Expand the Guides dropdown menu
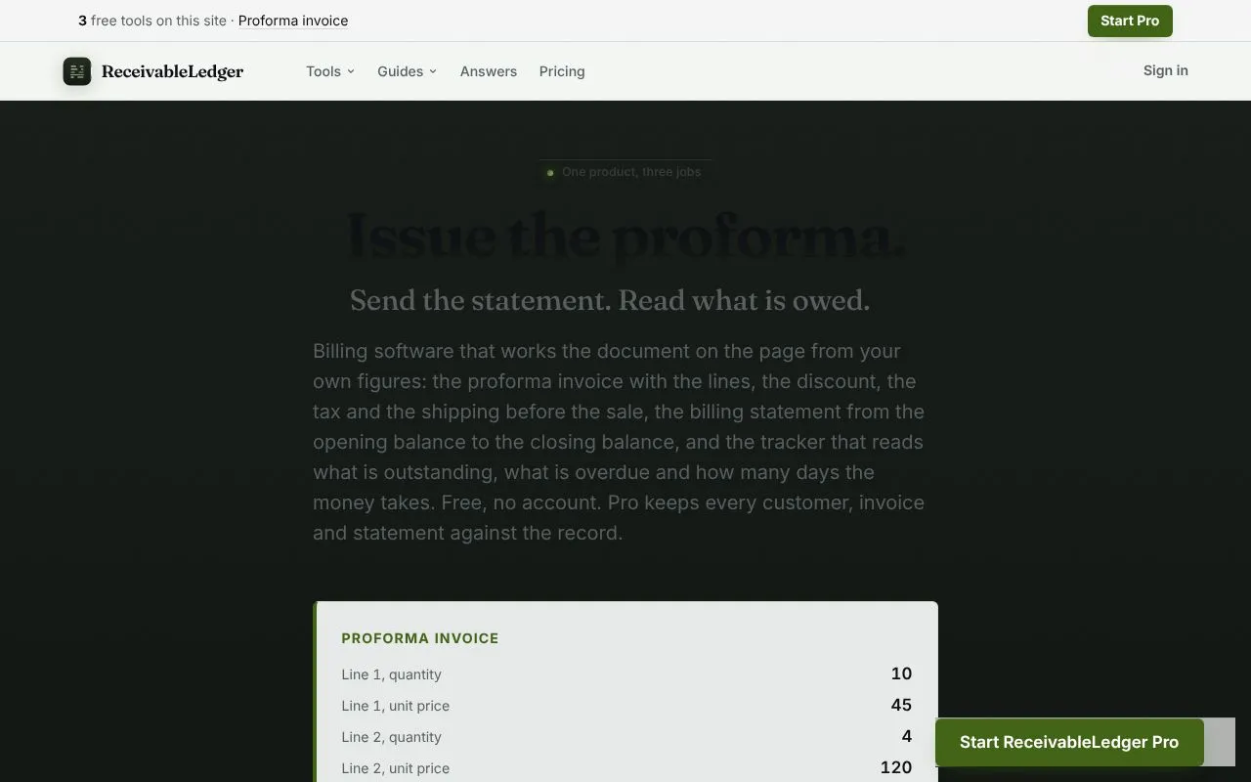Image resolution: width=1251 pixels, height=782 pixels. pyautogui.click(x=408, y=71)
